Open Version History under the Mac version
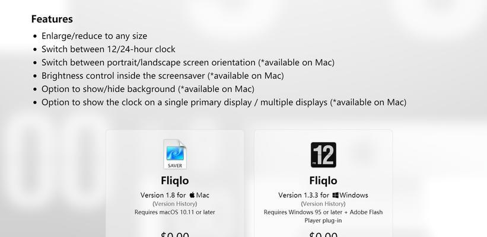Viewport: 487px width, 237px height. pos(174,204)
